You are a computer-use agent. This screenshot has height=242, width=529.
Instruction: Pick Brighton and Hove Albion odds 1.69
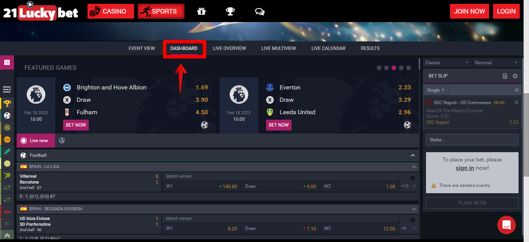tap(202, 88)
